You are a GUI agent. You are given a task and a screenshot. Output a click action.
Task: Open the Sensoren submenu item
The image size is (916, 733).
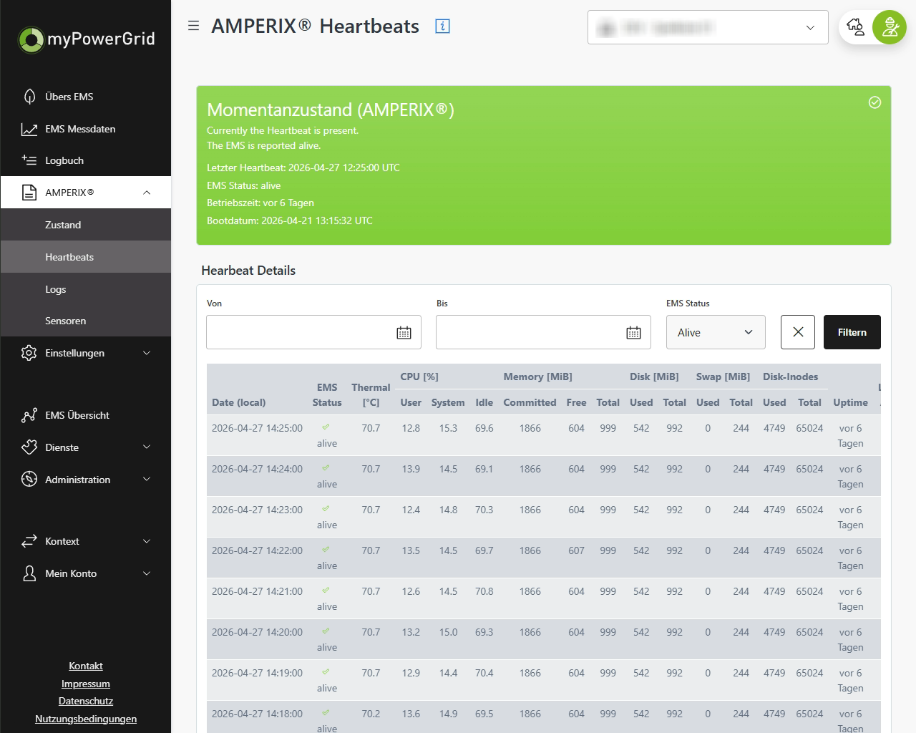click(86, 321)
